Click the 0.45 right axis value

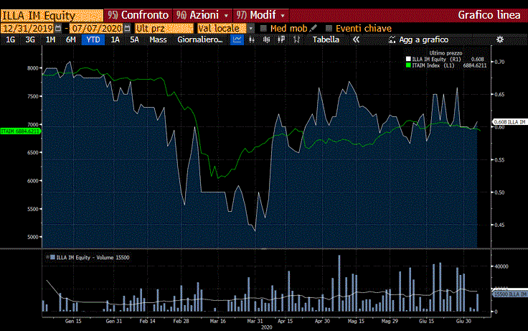[499, 225]
